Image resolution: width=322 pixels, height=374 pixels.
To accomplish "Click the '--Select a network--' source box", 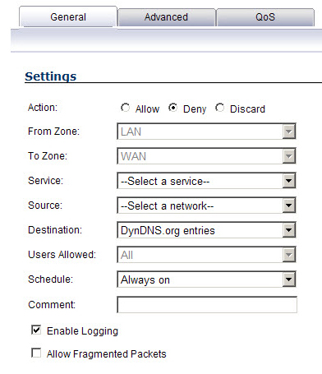I will (x=206, y=205).
